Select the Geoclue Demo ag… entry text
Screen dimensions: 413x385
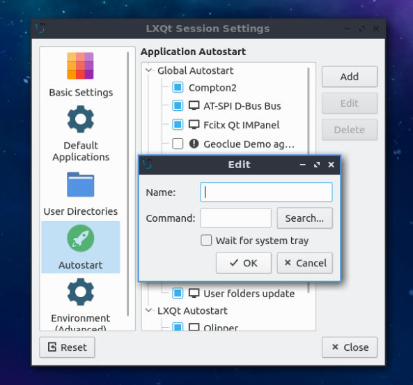tap(249, 144)
